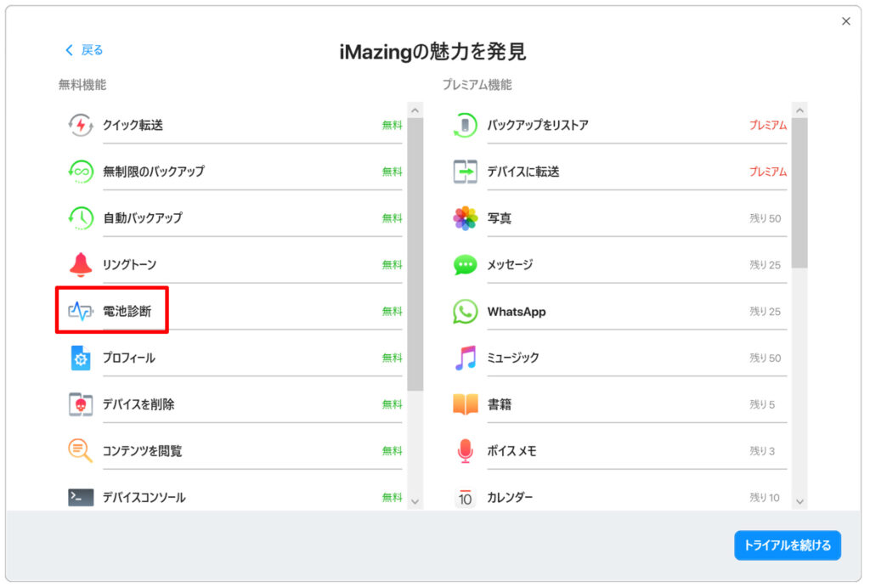The width and height of the screenshot is (870, 587).
Task: Click the device console (デバイスコンソール) terminal icon
Action: click(x=81, y=497)
